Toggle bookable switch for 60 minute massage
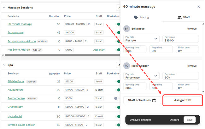Viewport: 205px width, 129px height. 118,24
